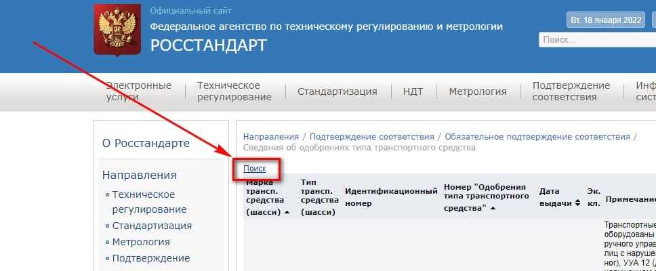656x271 pixels.
Task: Open Подтверждение соответствия top menu
Action: [x=571, y=91]
